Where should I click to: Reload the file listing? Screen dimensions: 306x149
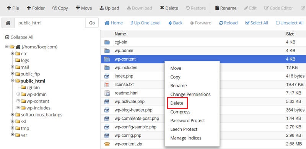228,23
